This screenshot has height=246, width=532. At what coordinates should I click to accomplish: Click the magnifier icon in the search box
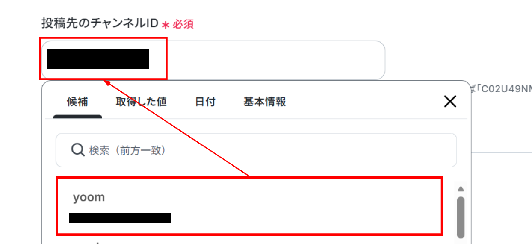pyautogui.click(x=77, y=150)
